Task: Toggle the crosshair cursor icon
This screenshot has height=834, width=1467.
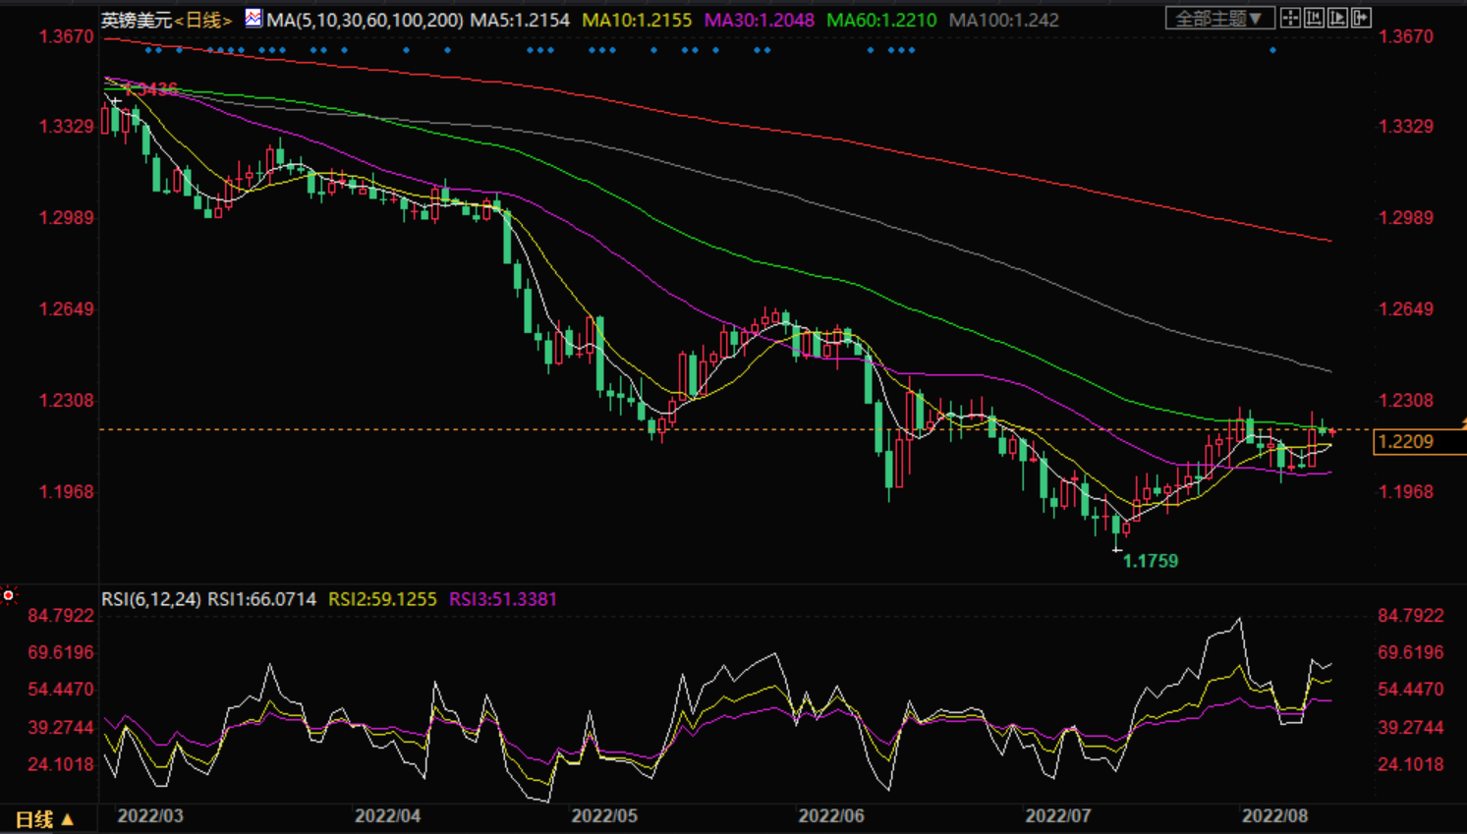Action: pos(1290,18)
